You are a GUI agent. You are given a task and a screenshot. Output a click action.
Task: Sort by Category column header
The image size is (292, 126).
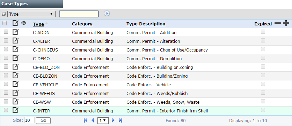(x=82, y=24)
